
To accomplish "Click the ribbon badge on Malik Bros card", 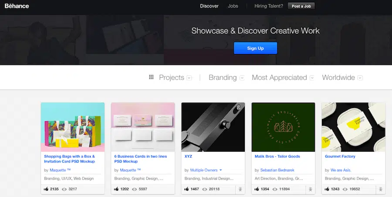I will click(x=310, y=190).
